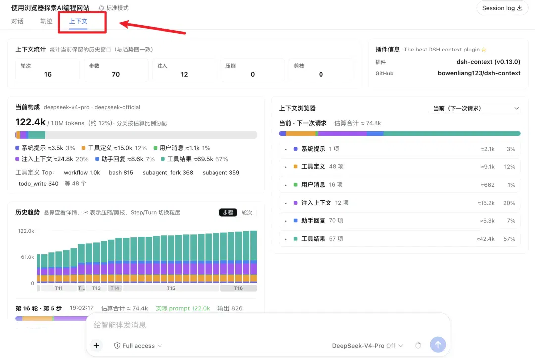Screen dimensions: 535x358
Task: Click the star icon beside plugin description
Action: click(x=484, y=50)
